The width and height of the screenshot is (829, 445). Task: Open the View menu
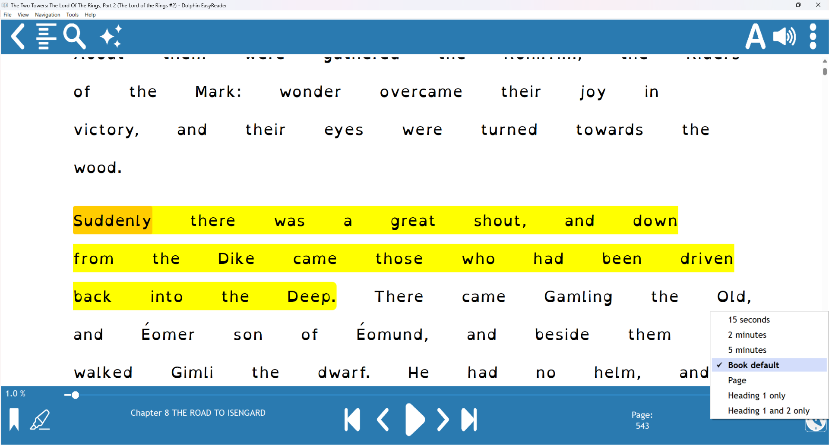pyautogui.click(x=23, y=15)
